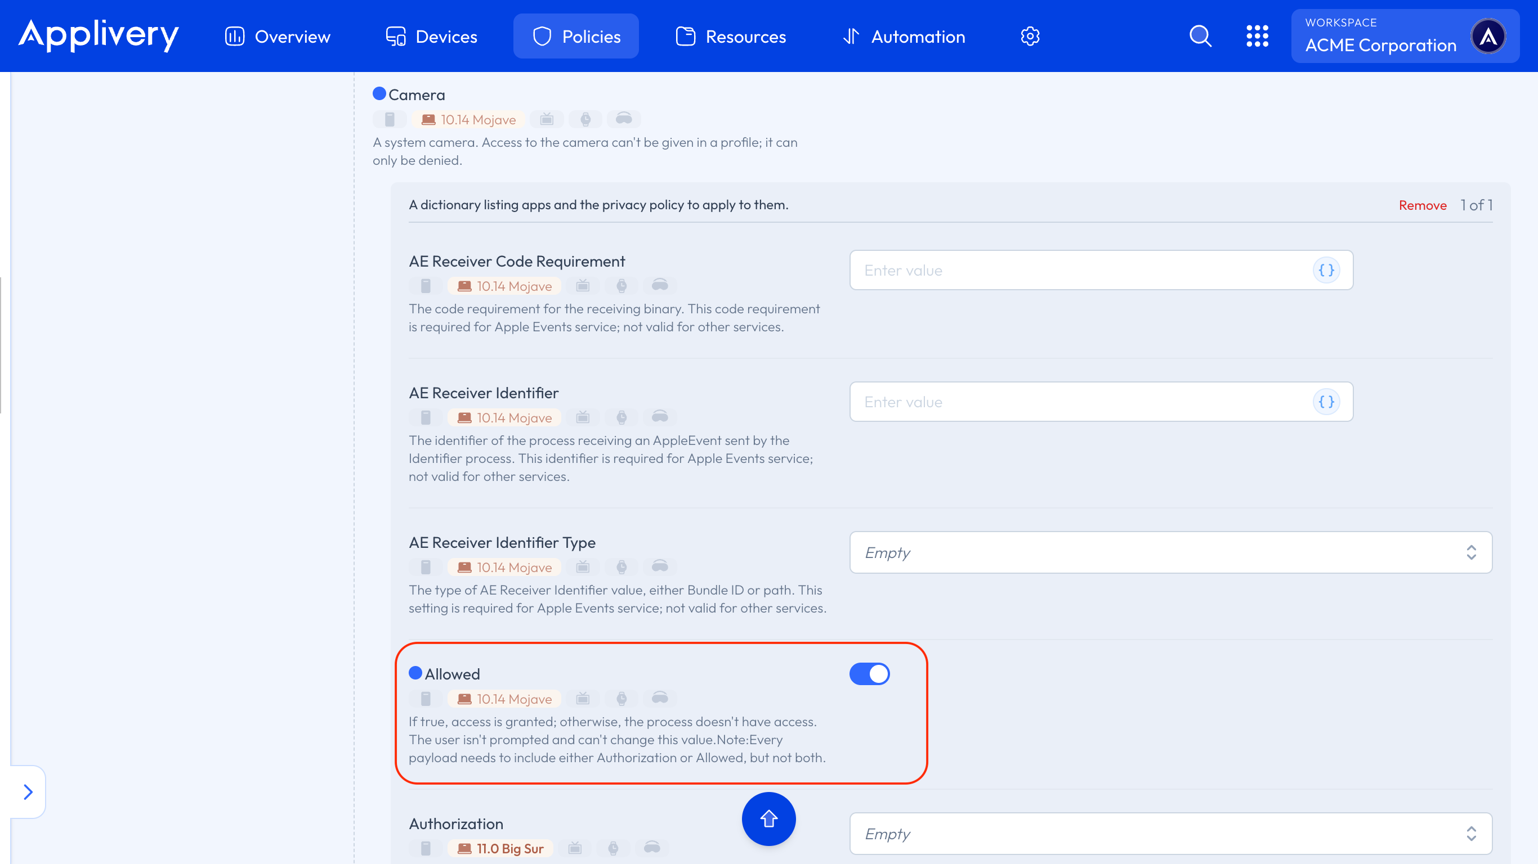Viewport: 1538px width, 864px height.
Task: Click the Remove link
Action: [x=1422, y=205]
